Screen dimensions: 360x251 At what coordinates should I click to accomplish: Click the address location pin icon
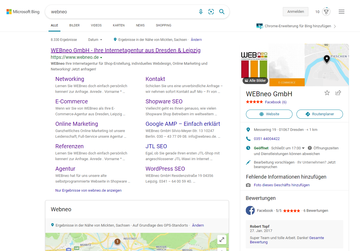click(x=248, y=130)
